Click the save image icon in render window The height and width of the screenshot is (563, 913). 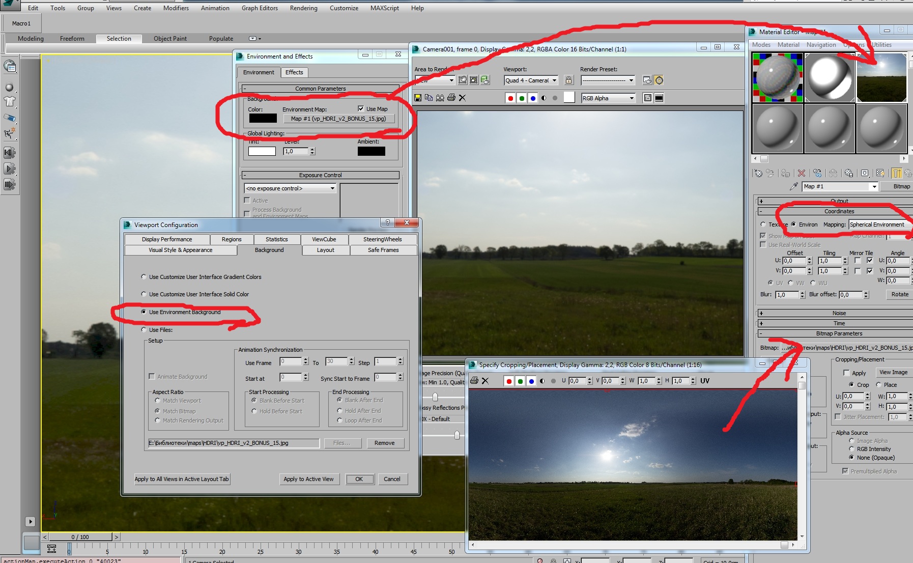pos(418,98)
